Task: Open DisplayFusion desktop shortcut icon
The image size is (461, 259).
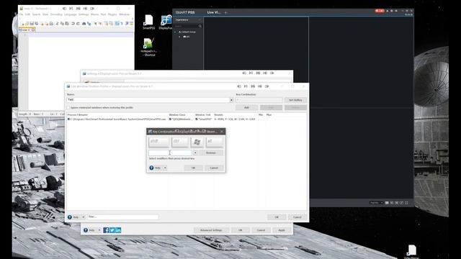Action: tap(166, 22)
